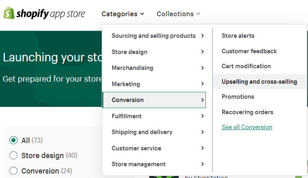308x178 pixels.
Task: Open the See all Conversion link
Action: [247, 127]
